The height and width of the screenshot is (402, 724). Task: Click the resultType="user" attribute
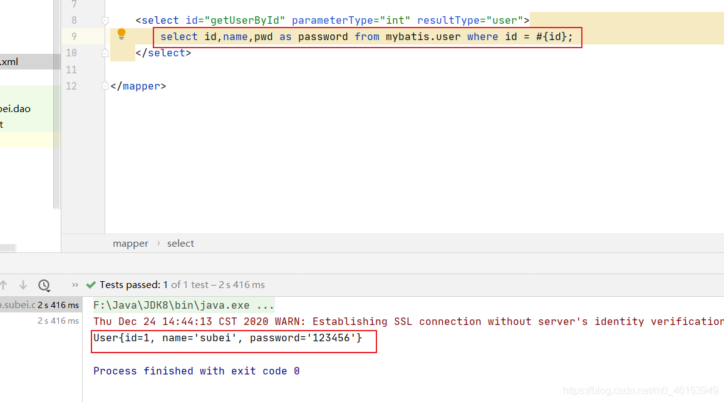point(470,20)
